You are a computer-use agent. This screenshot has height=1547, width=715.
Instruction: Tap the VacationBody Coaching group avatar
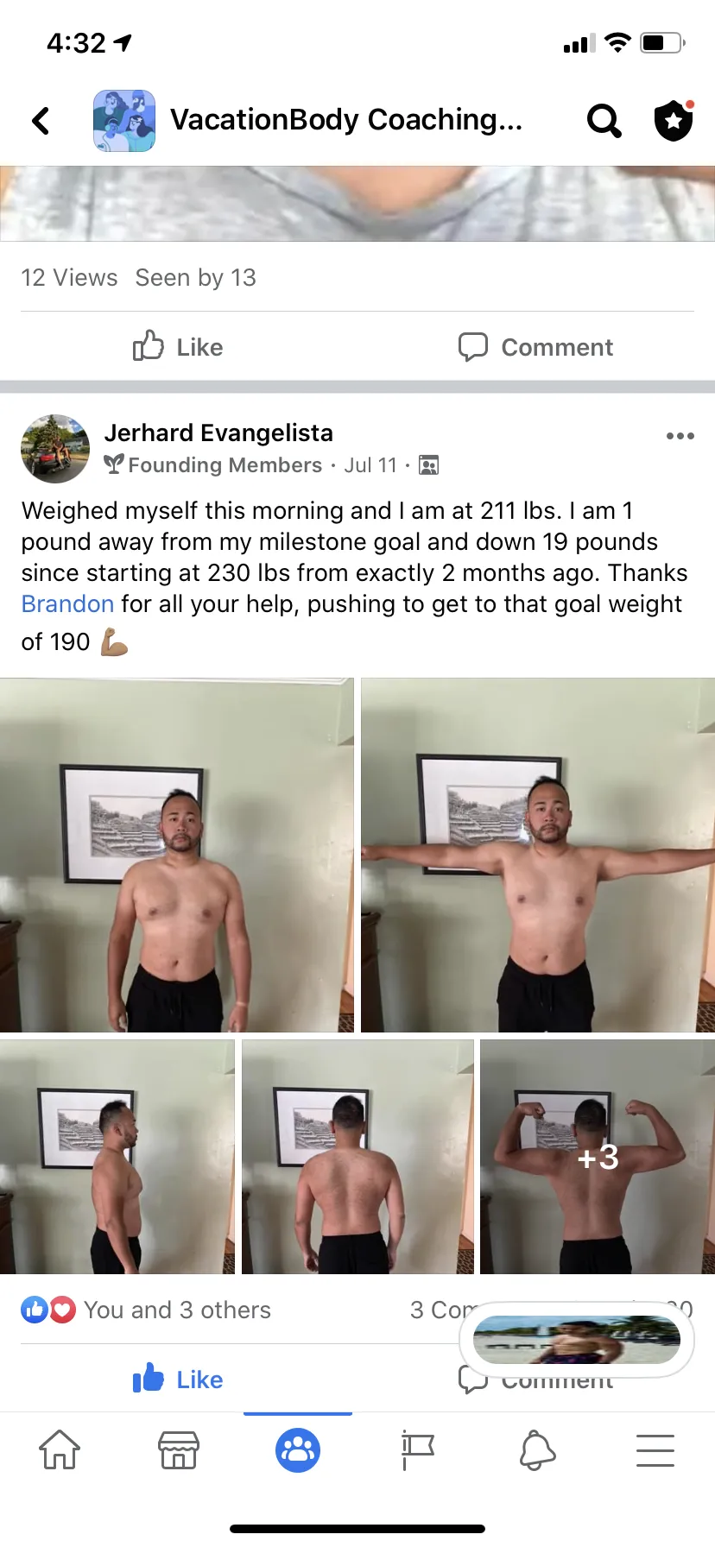click(124, 121)
